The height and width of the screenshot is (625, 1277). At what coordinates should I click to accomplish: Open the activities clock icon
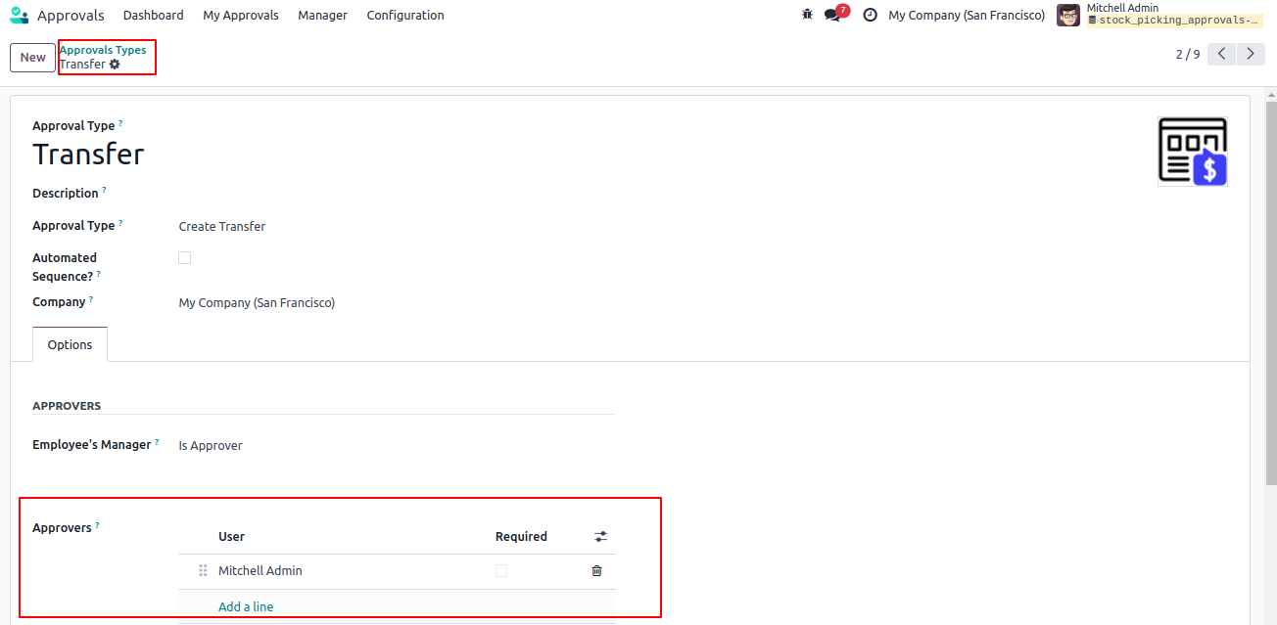(870, 16)
